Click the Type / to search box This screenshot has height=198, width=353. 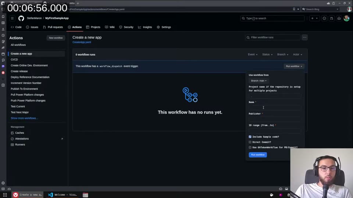point(272,18)
